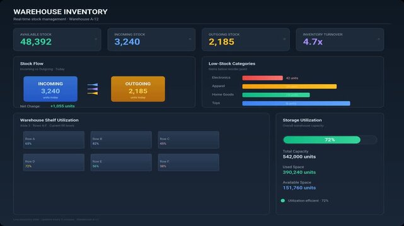404x226 pixels.
Task: Select the Row E shelf tile
Action: pyautogui.click(x=121, y=163)
